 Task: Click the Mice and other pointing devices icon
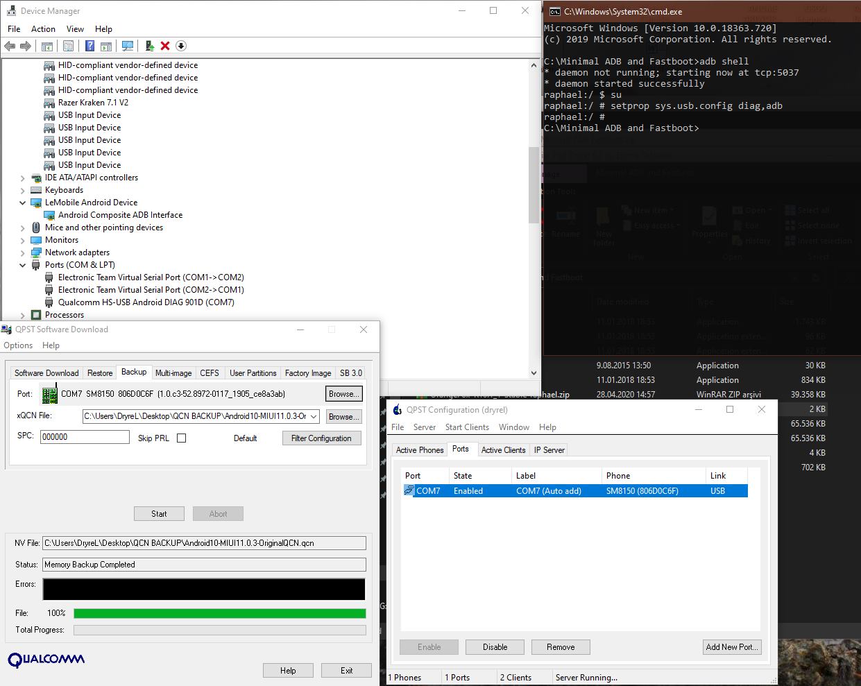tap(36, 228)
